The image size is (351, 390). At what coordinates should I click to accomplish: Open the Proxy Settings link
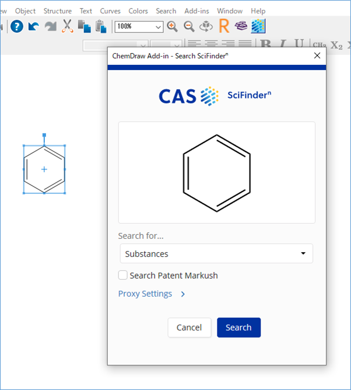[x=145, y=294]
